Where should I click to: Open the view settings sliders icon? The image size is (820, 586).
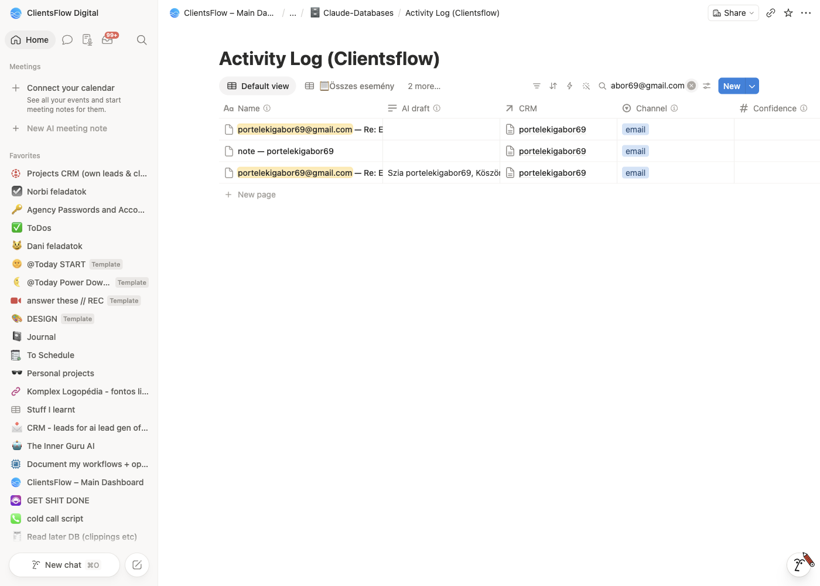click(707, 86)
